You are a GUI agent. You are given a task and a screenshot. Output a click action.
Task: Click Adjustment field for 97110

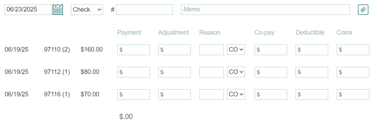174,50
